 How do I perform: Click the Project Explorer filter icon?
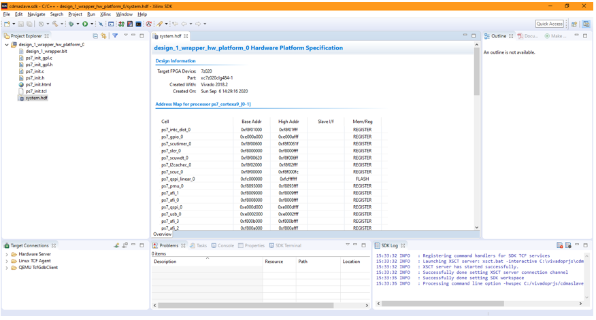point(115,36)
